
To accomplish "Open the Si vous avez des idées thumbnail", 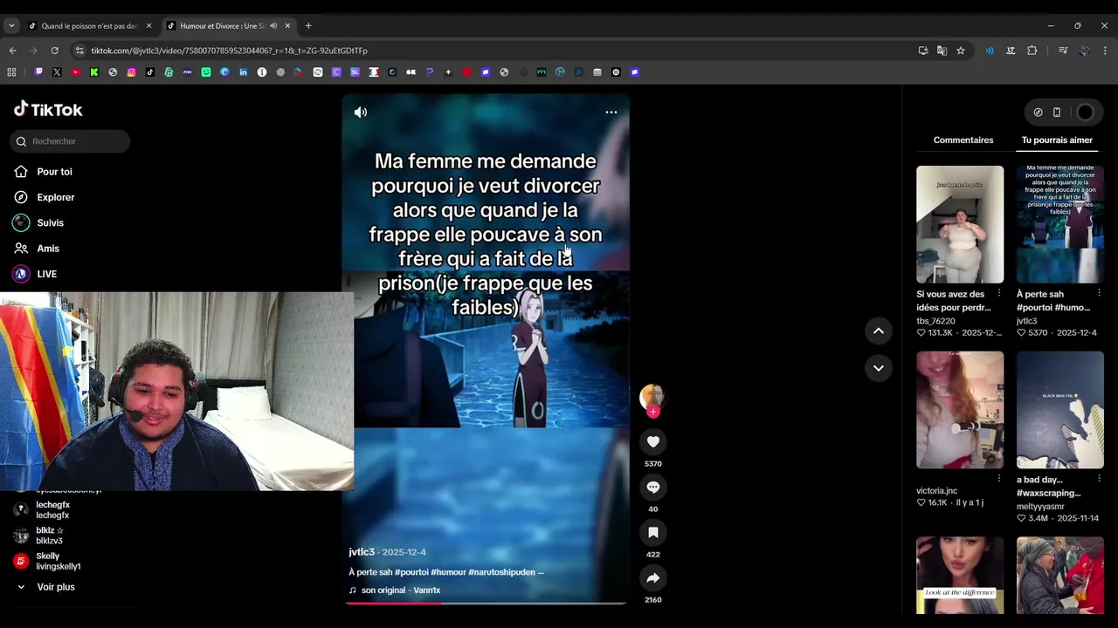I will [x=960, y=224].
